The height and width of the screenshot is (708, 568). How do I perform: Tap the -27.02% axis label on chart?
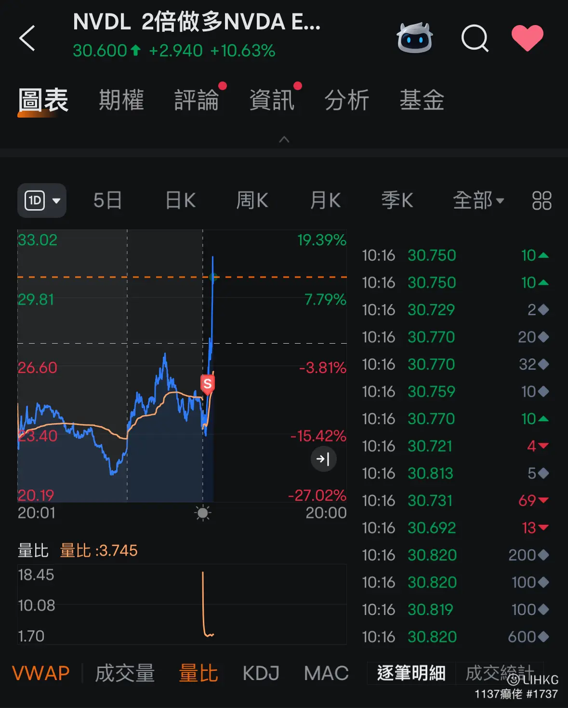click(x=317, y=495)
